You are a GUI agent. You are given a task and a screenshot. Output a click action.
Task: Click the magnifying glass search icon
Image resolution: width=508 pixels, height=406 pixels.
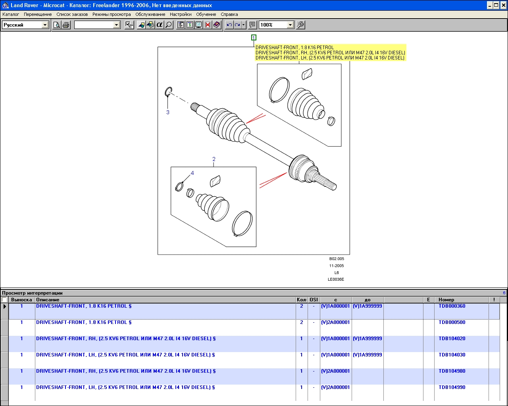[169, 25]
